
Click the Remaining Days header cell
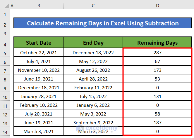pos(157,43)
